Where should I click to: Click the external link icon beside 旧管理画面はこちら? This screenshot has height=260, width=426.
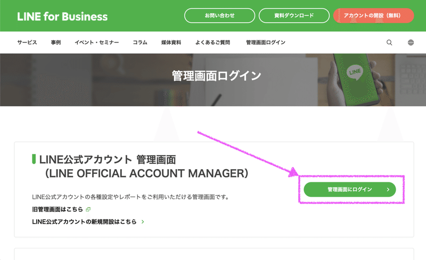point(88,209)
